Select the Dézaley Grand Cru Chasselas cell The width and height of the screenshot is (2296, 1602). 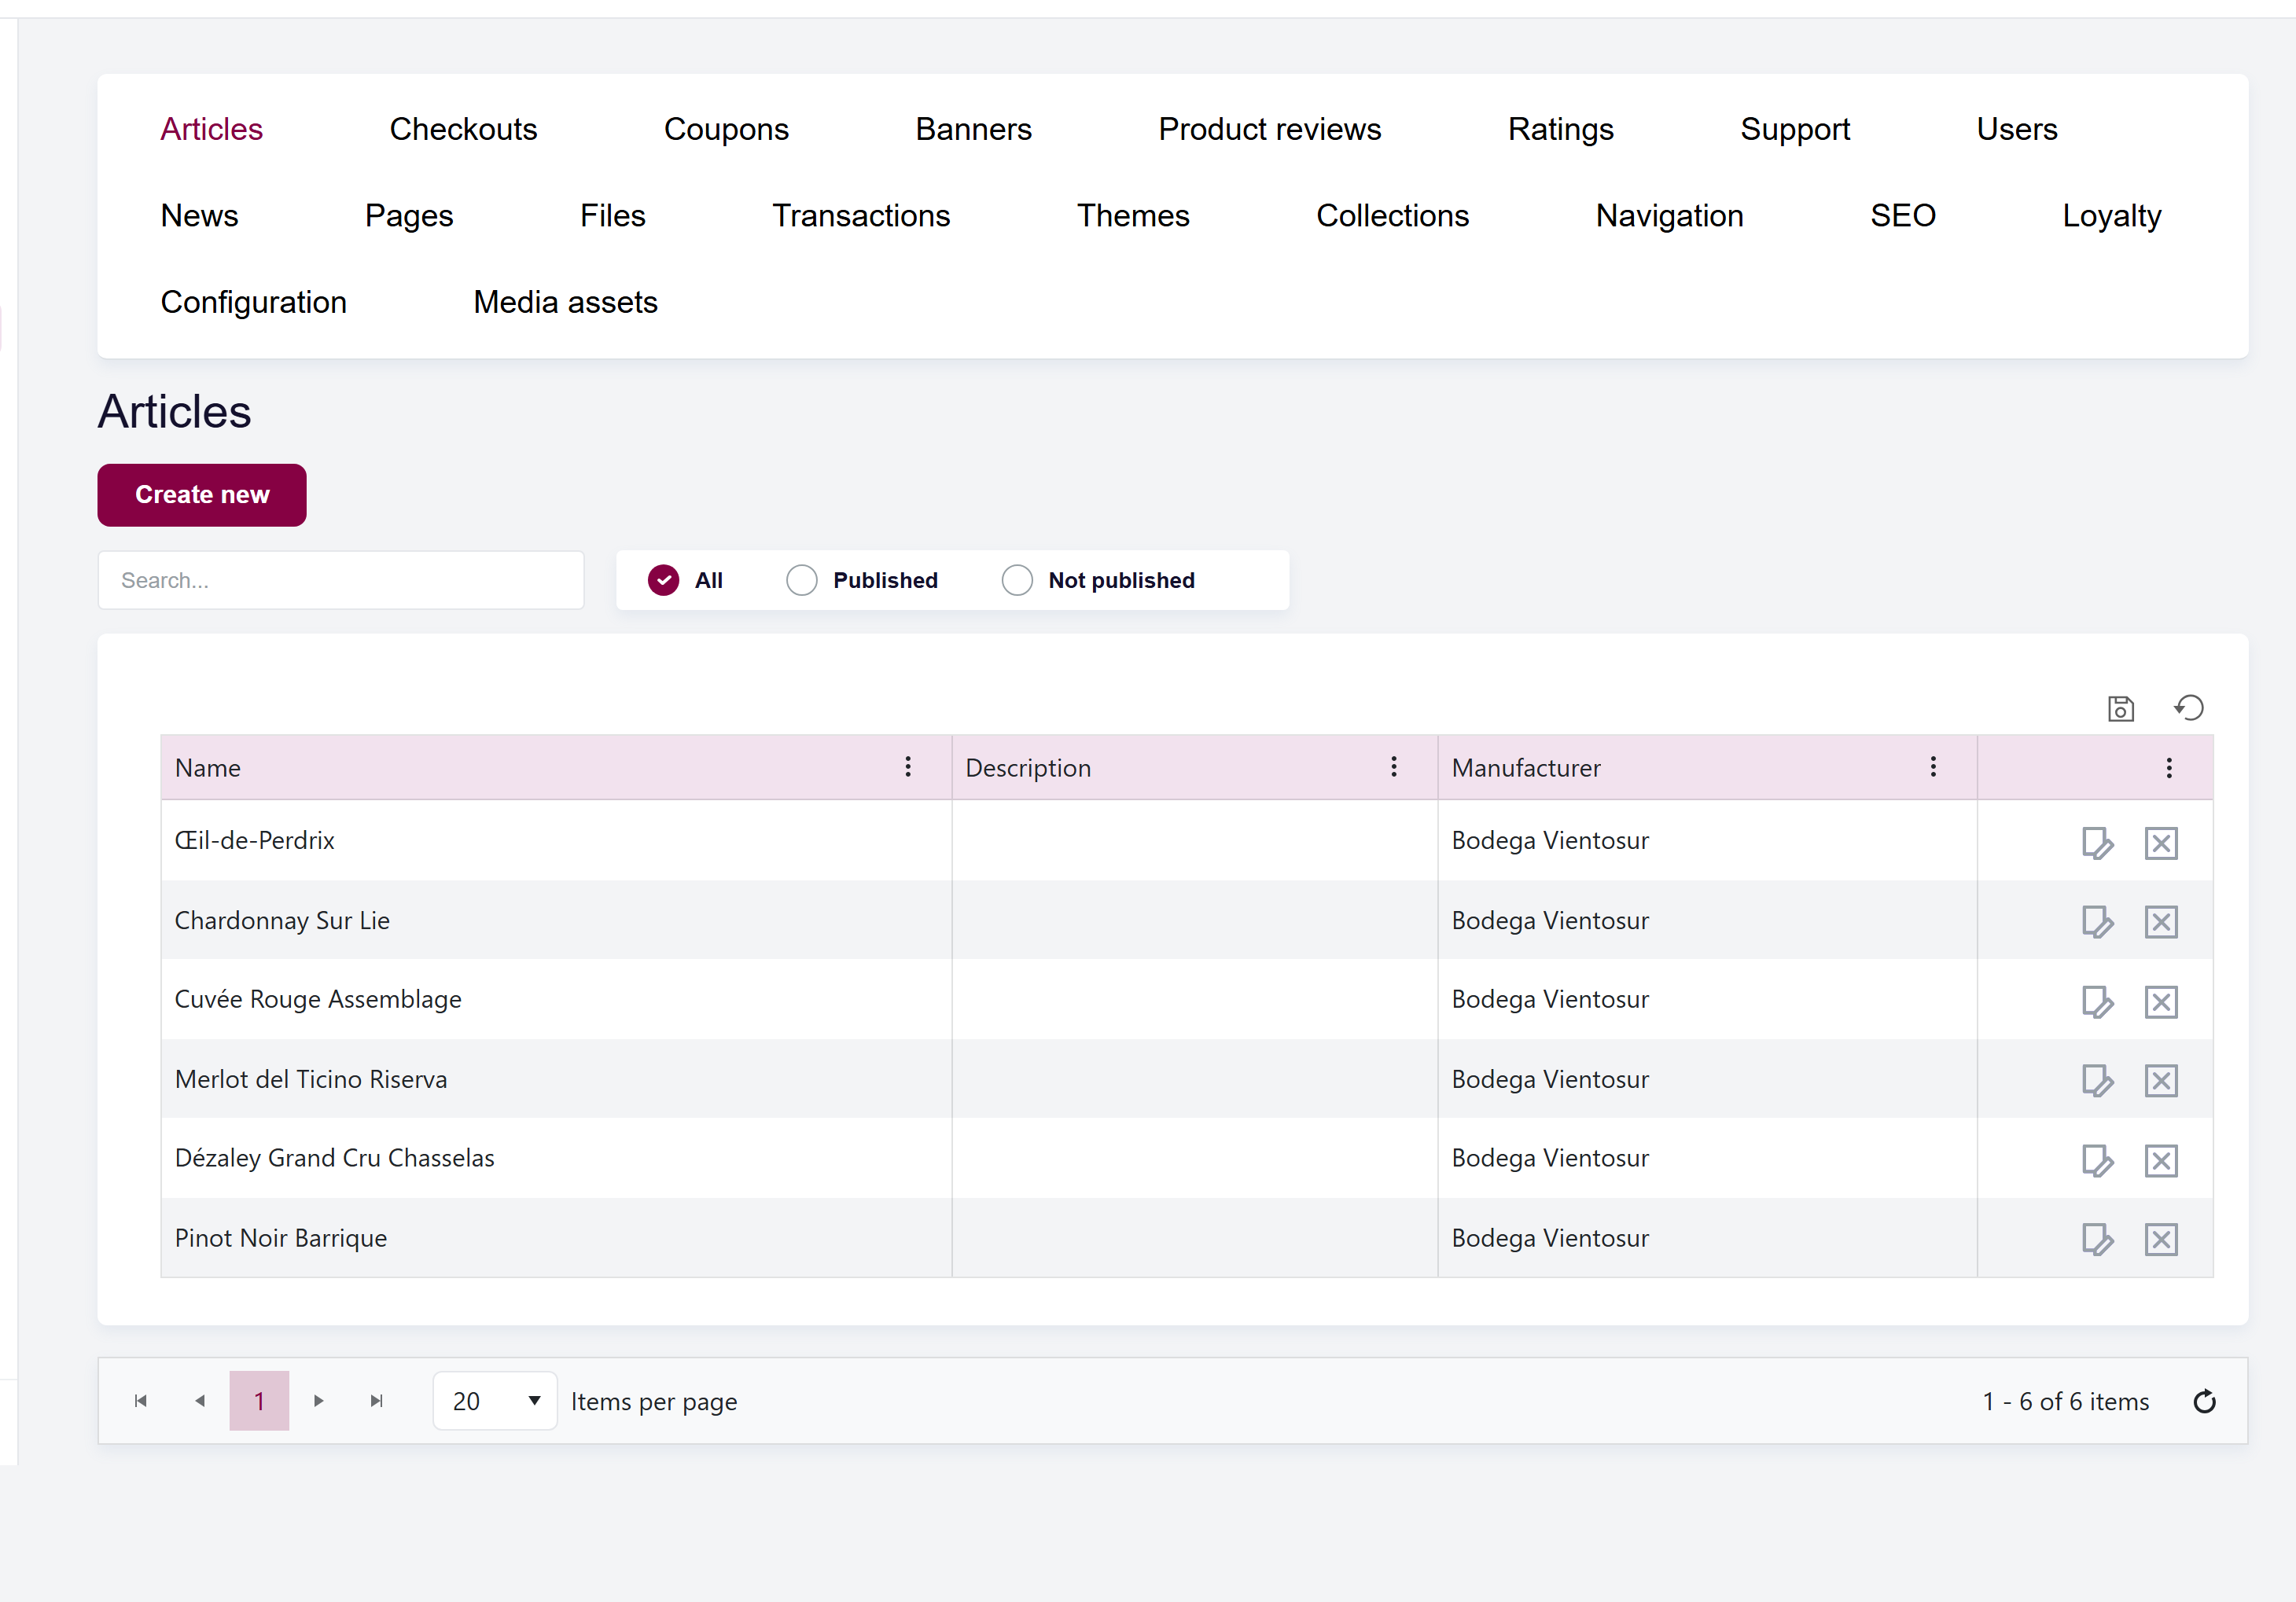556,1158
